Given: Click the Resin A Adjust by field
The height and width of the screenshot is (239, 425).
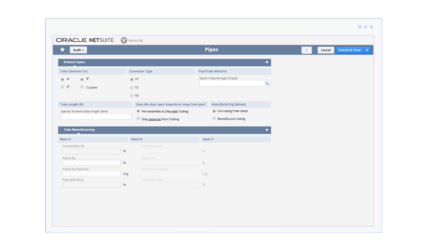Looking at the screenshot, I should tap(92, 163).
